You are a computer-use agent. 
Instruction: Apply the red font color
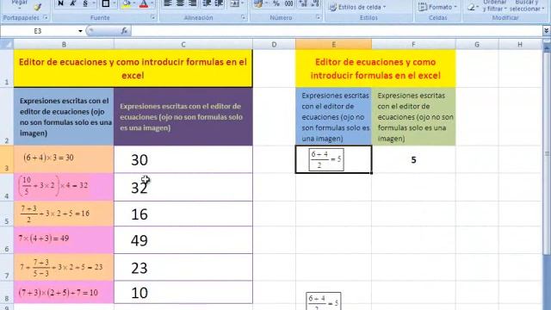click(144, 3)
